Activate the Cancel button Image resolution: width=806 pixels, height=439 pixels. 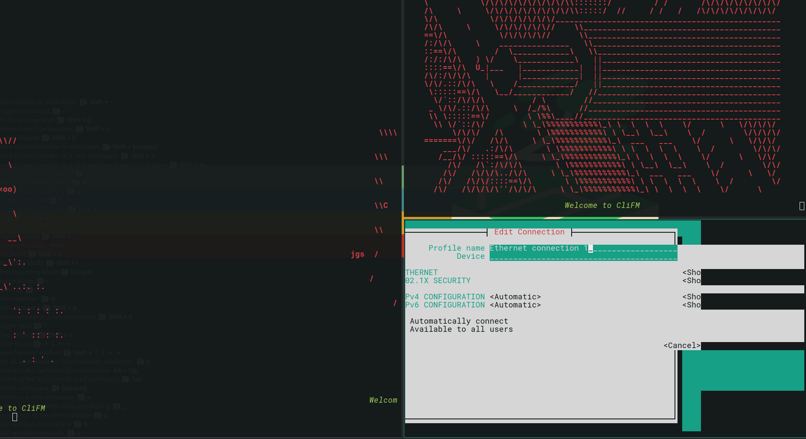point(682,345)
